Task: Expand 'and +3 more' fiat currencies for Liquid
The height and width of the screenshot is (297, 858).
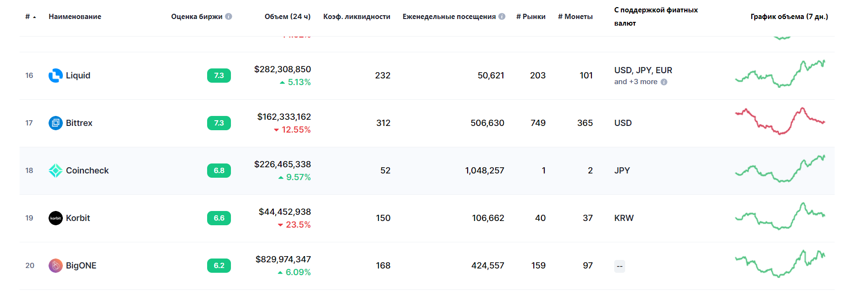Action: pos(636,82)
